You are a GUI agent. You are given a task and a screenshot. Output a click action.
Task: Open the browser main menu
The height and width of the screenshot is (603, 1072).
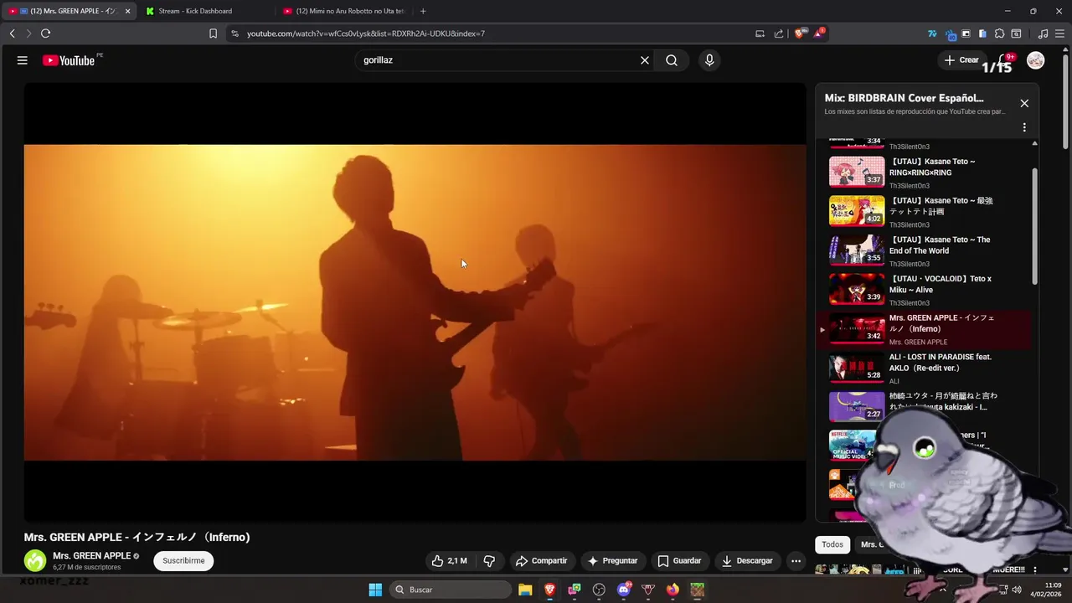point(1059,33)
